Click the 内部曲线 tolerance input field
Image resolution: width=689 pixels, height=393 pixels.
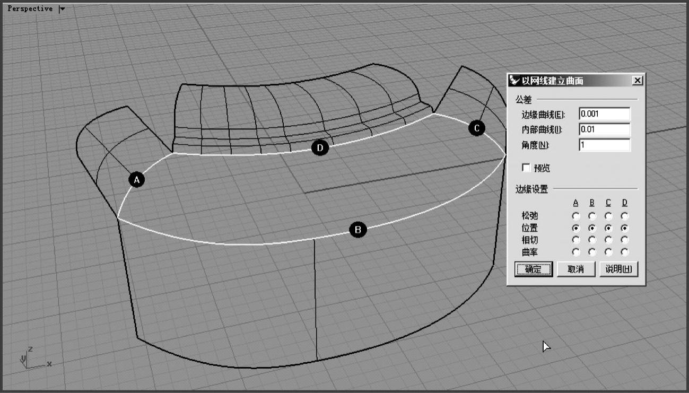(604, 129)
